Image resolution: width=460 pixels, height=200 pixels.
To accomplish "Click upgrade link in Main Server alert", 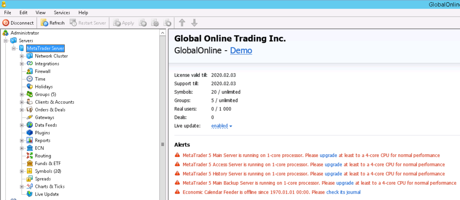I will (328, 155).
